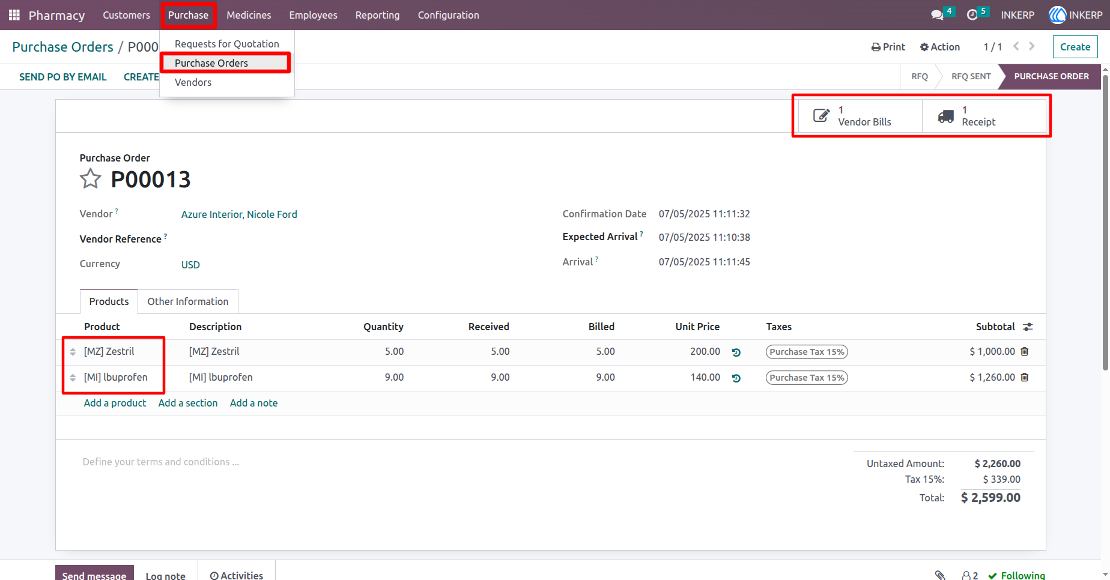
Task: Open the Print dropdown
Action: point(888,47)
